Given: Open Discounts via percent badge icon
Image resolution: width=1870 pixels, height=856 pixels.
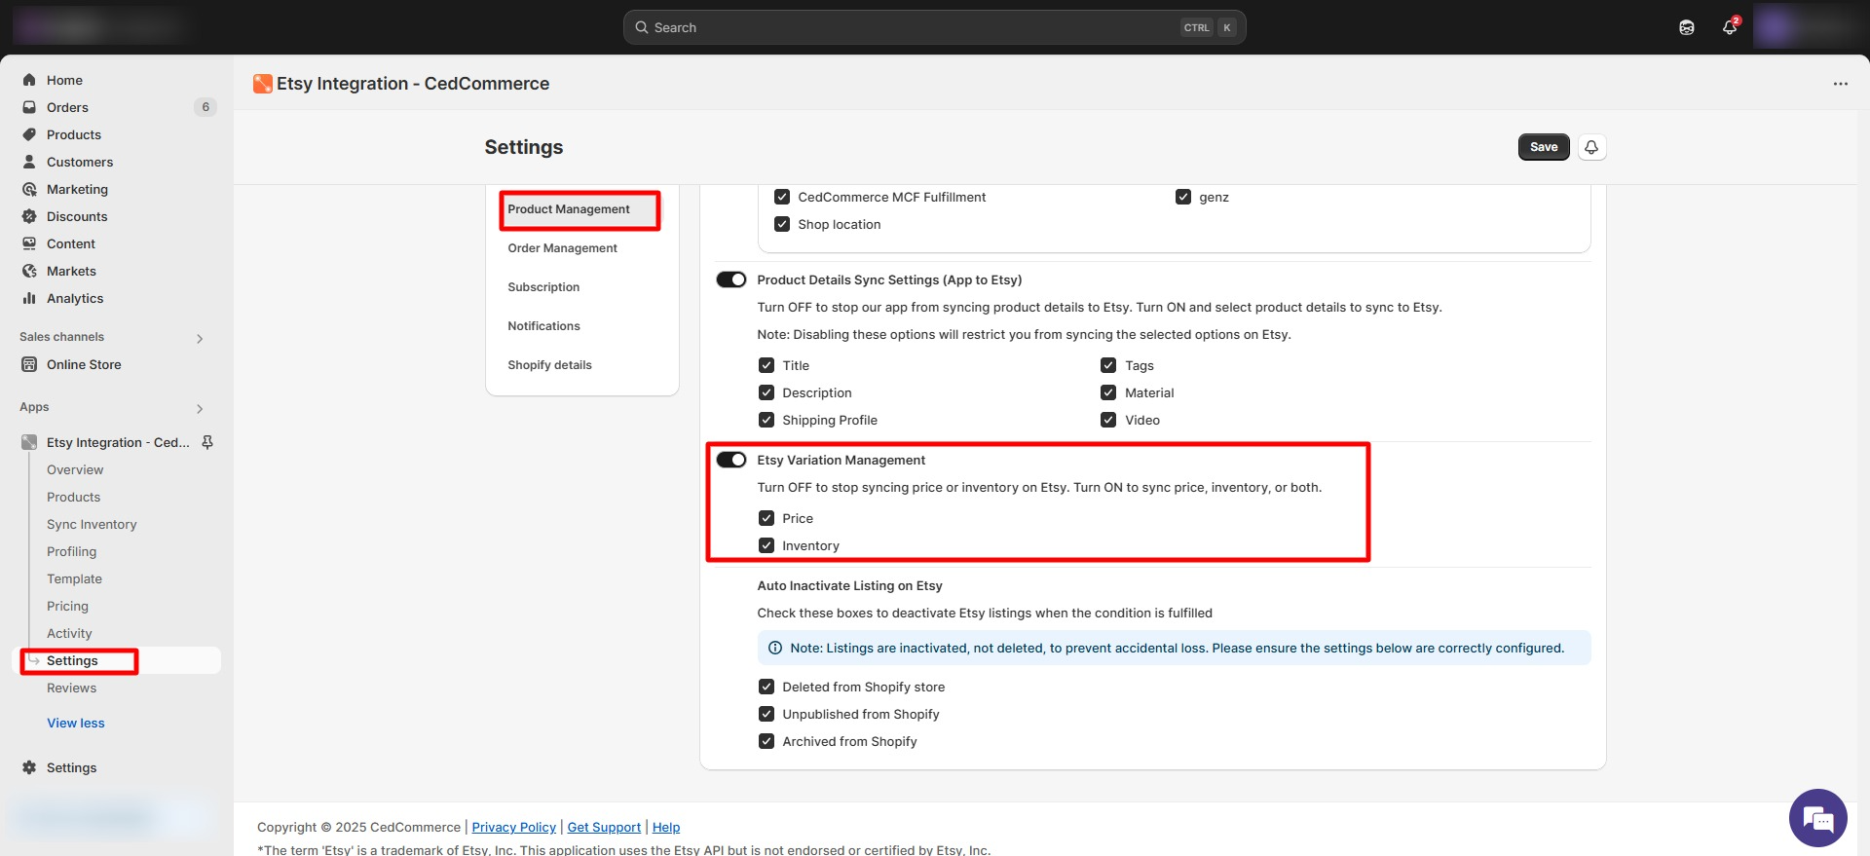Looking at the screenshot, I should [x=29, y=216].
